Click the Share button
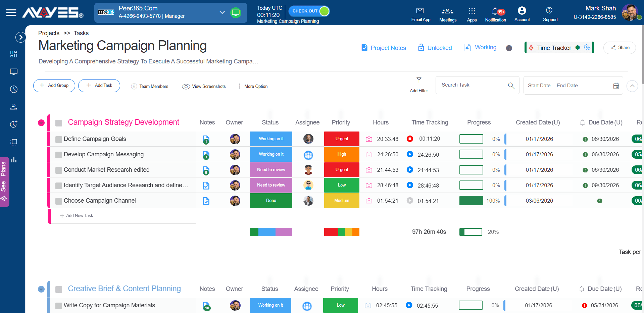 click(x=620, y=48)
